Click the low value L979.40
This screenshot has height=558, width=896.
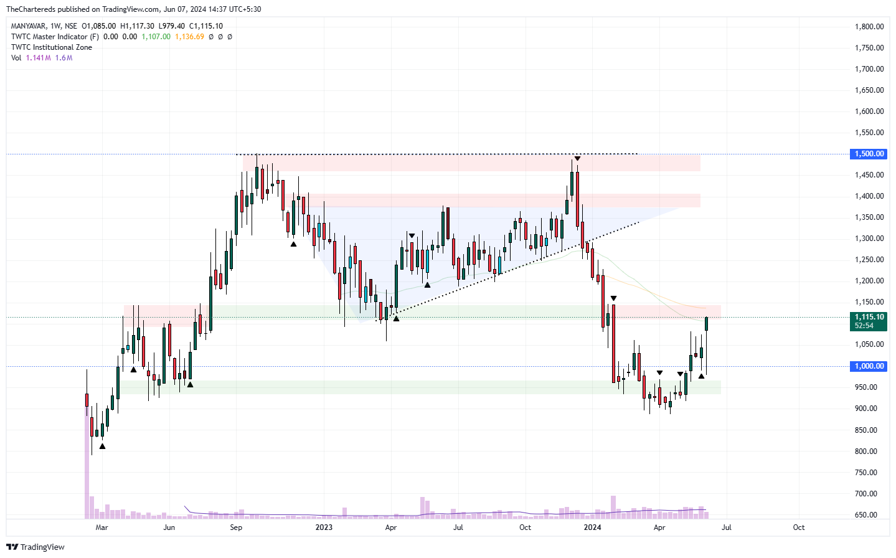pyautogui.click(x=171, y=26)
